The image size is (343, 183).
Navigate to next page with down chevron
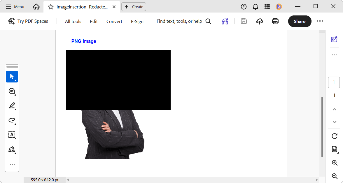coord(334,122)
